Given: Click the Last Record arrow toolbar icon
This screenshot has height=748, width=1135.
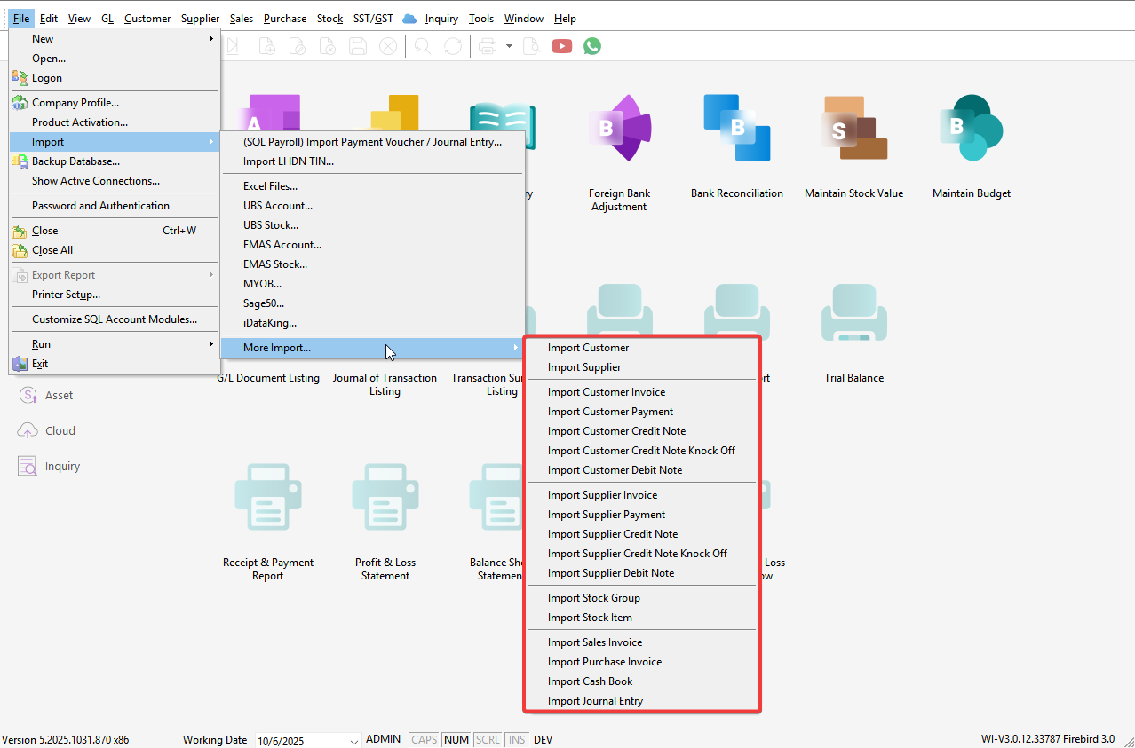Looking at the screenshot, I should point(233,46).
